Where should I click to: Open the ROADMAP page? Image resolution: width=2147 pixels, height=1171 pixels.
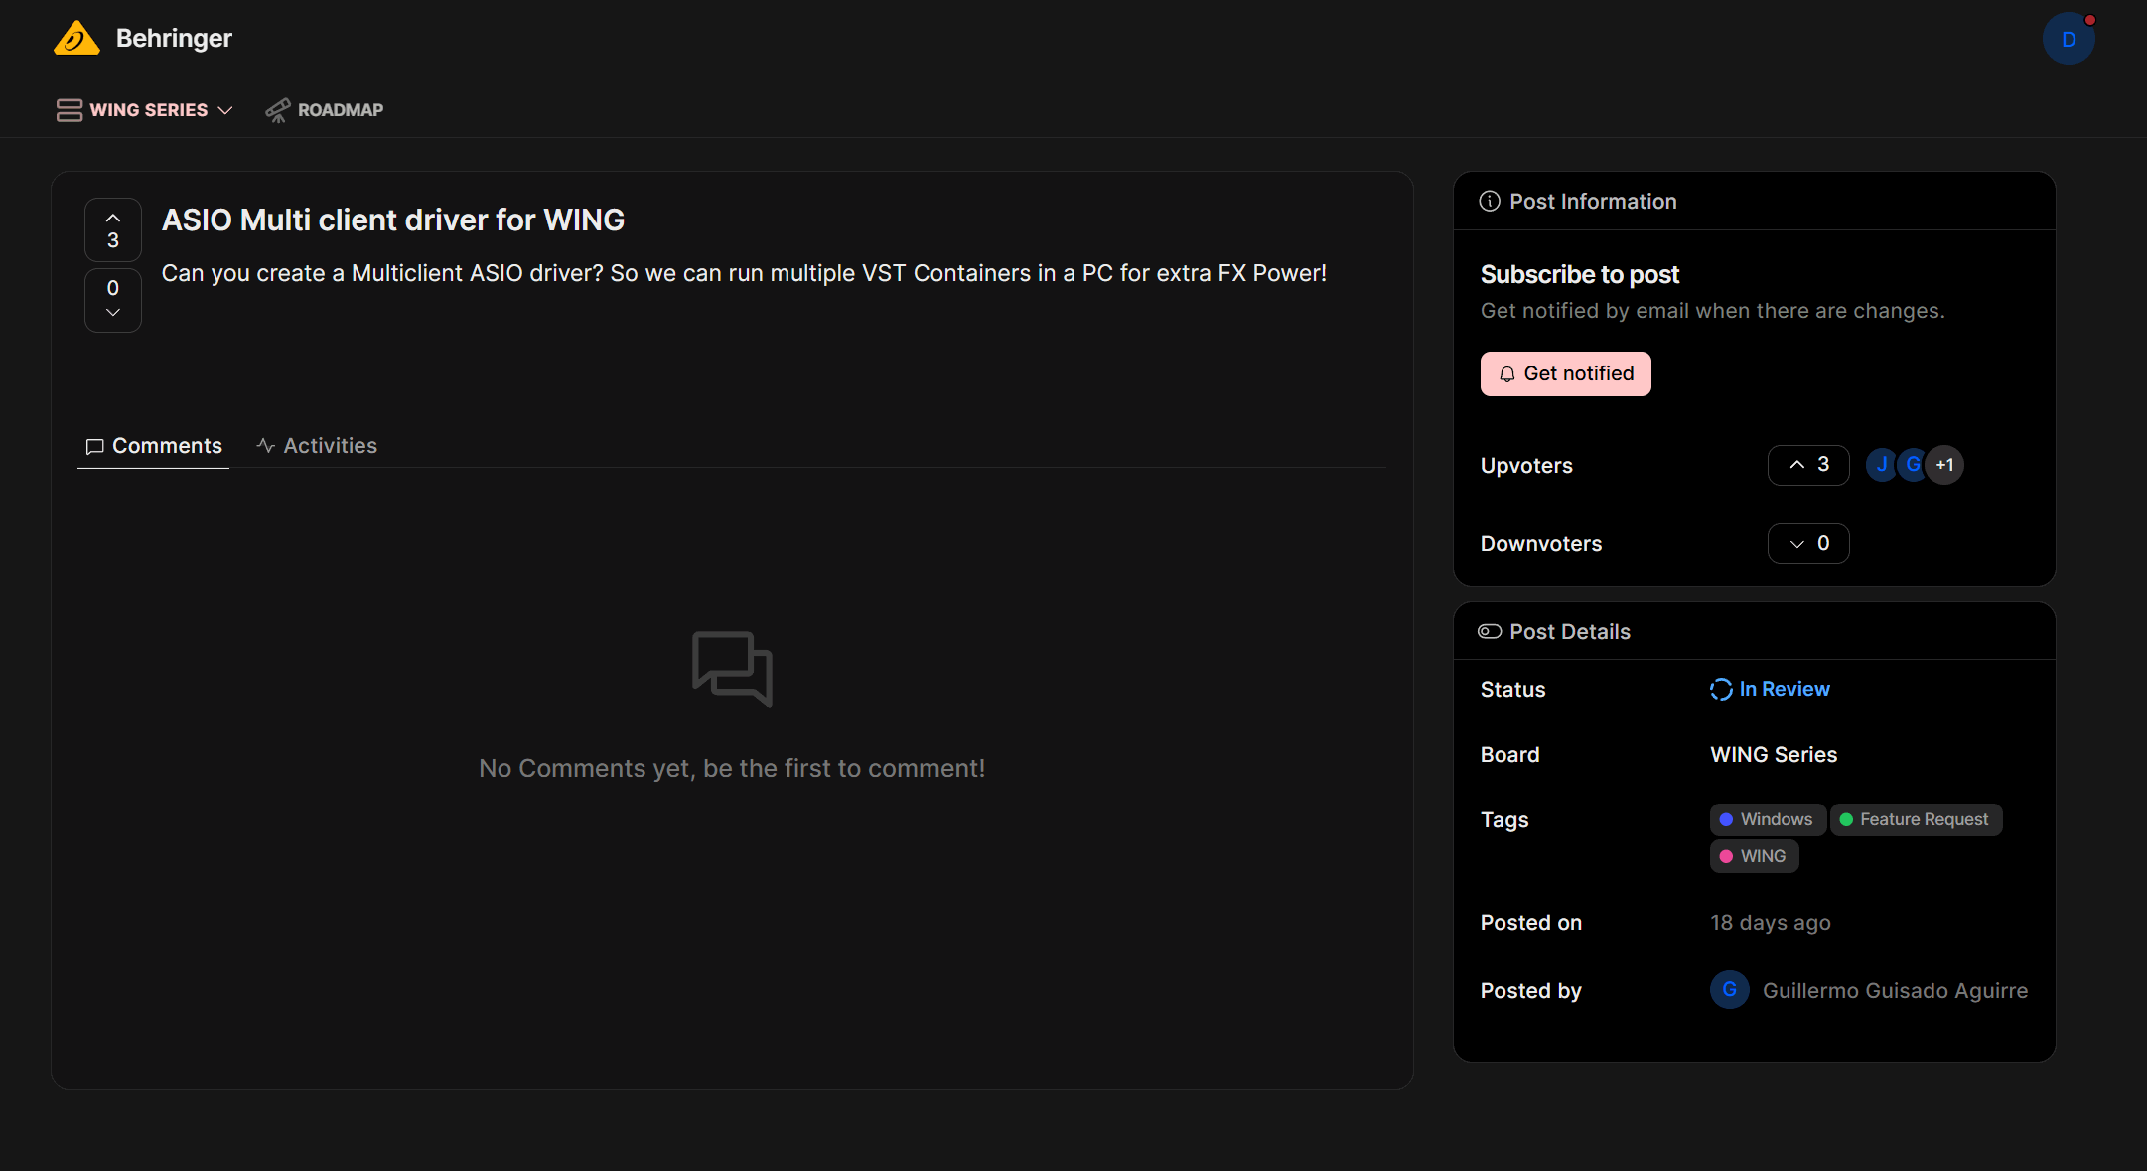(x=324, y=110)
